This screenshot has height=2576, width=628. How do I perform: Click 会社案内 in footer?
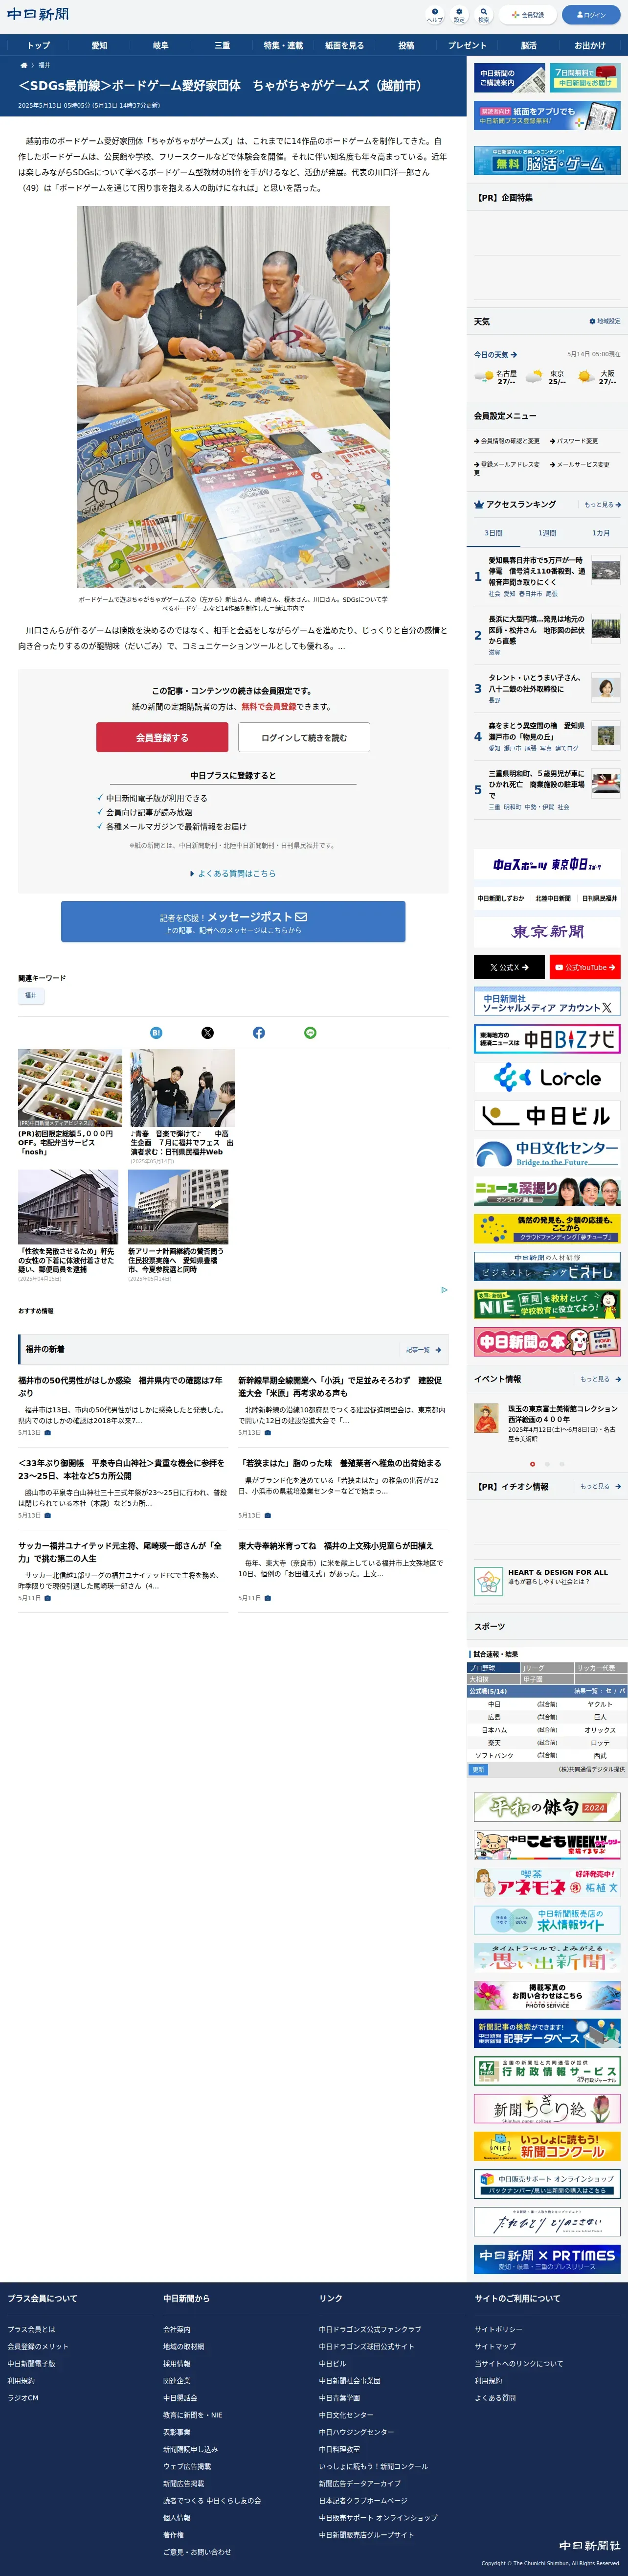tap(177, 2329)
